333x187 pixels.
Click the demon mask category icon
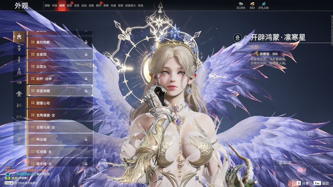coord(19,139)
